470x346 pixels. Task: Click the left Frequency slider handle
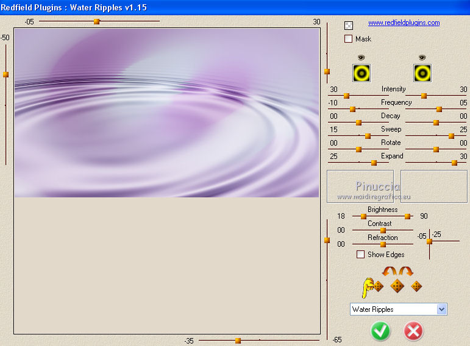point(353,109)
